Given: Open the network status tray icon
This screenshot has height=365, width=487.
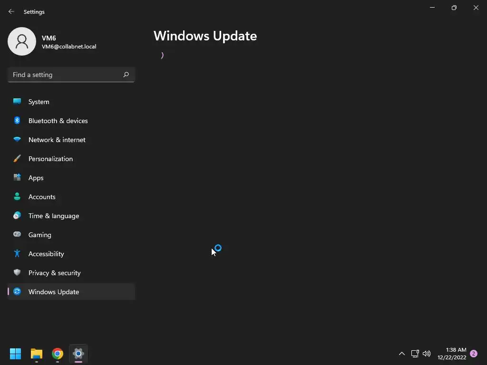Looking at the screenshot, I should [x=415, y=354].
